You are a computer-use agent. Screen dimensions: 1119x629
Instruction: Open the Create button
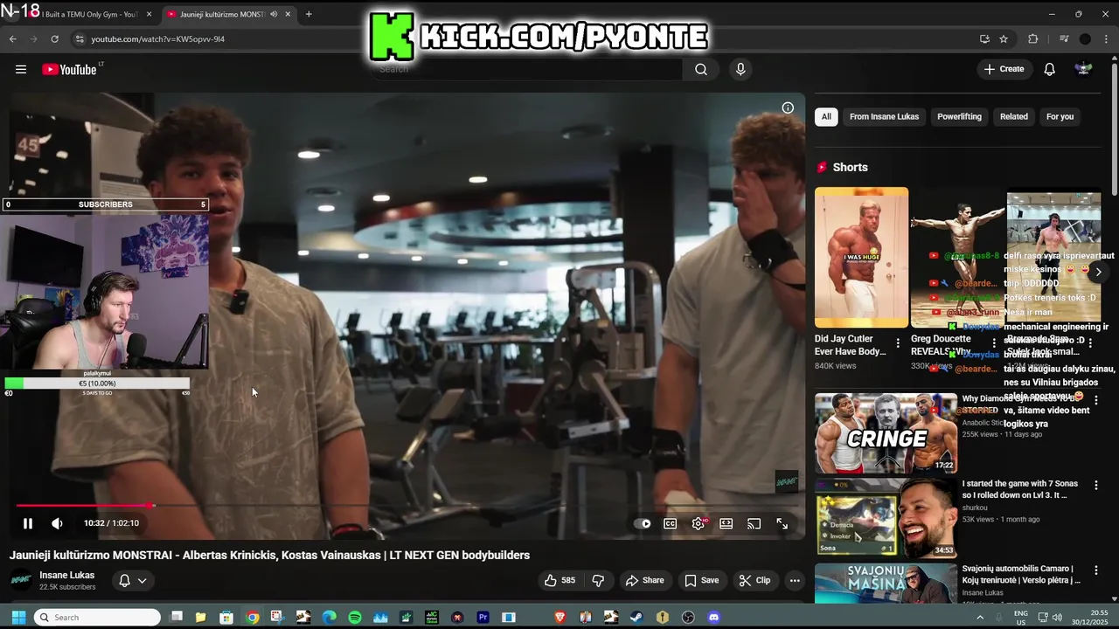pos(1004,69)
